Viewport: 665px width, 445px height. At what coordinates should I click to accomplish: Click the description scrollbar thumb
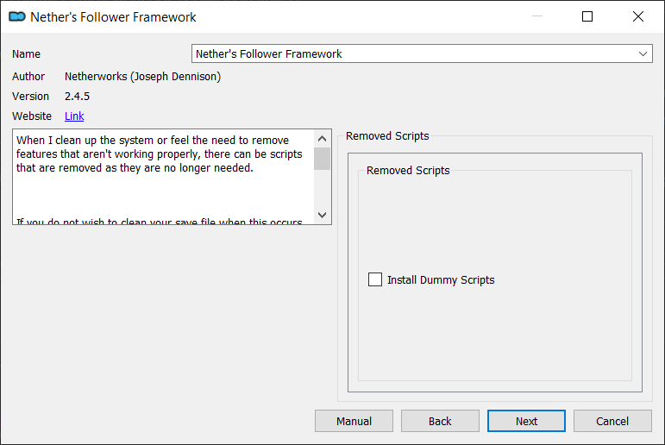click(323, 159)
